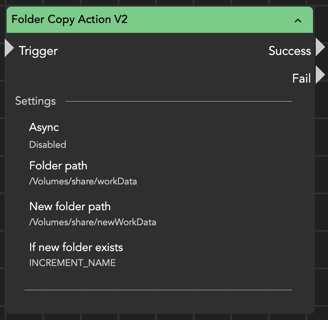Edit the /Volumes/share/workData folder path

coord(83,181)
